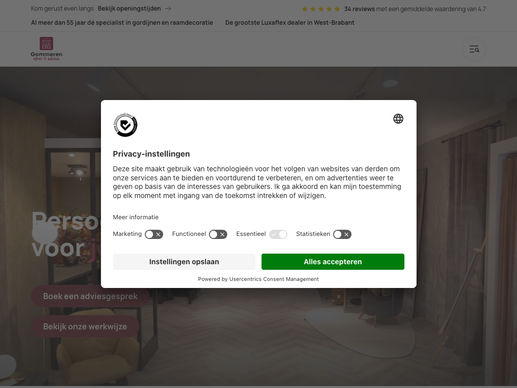Click the five-star rating icons
The height and width of the screenshot is (388, 517).
pyautogui.click(x=321, y=9)
